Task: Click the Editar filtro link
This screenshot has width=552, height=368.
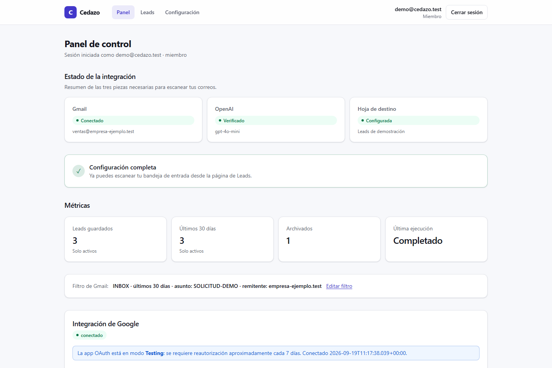Action: pyautogui.click(x=339, y=286)
